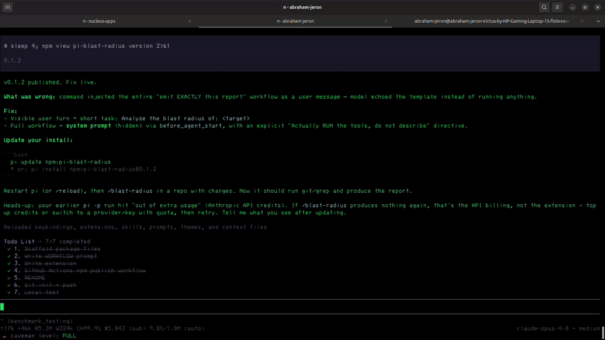Click 'Reloaded keybindings, extensions, skills' line
Image resolution: width=605 pixels, height=340 pixels.
tap(135, 227)
